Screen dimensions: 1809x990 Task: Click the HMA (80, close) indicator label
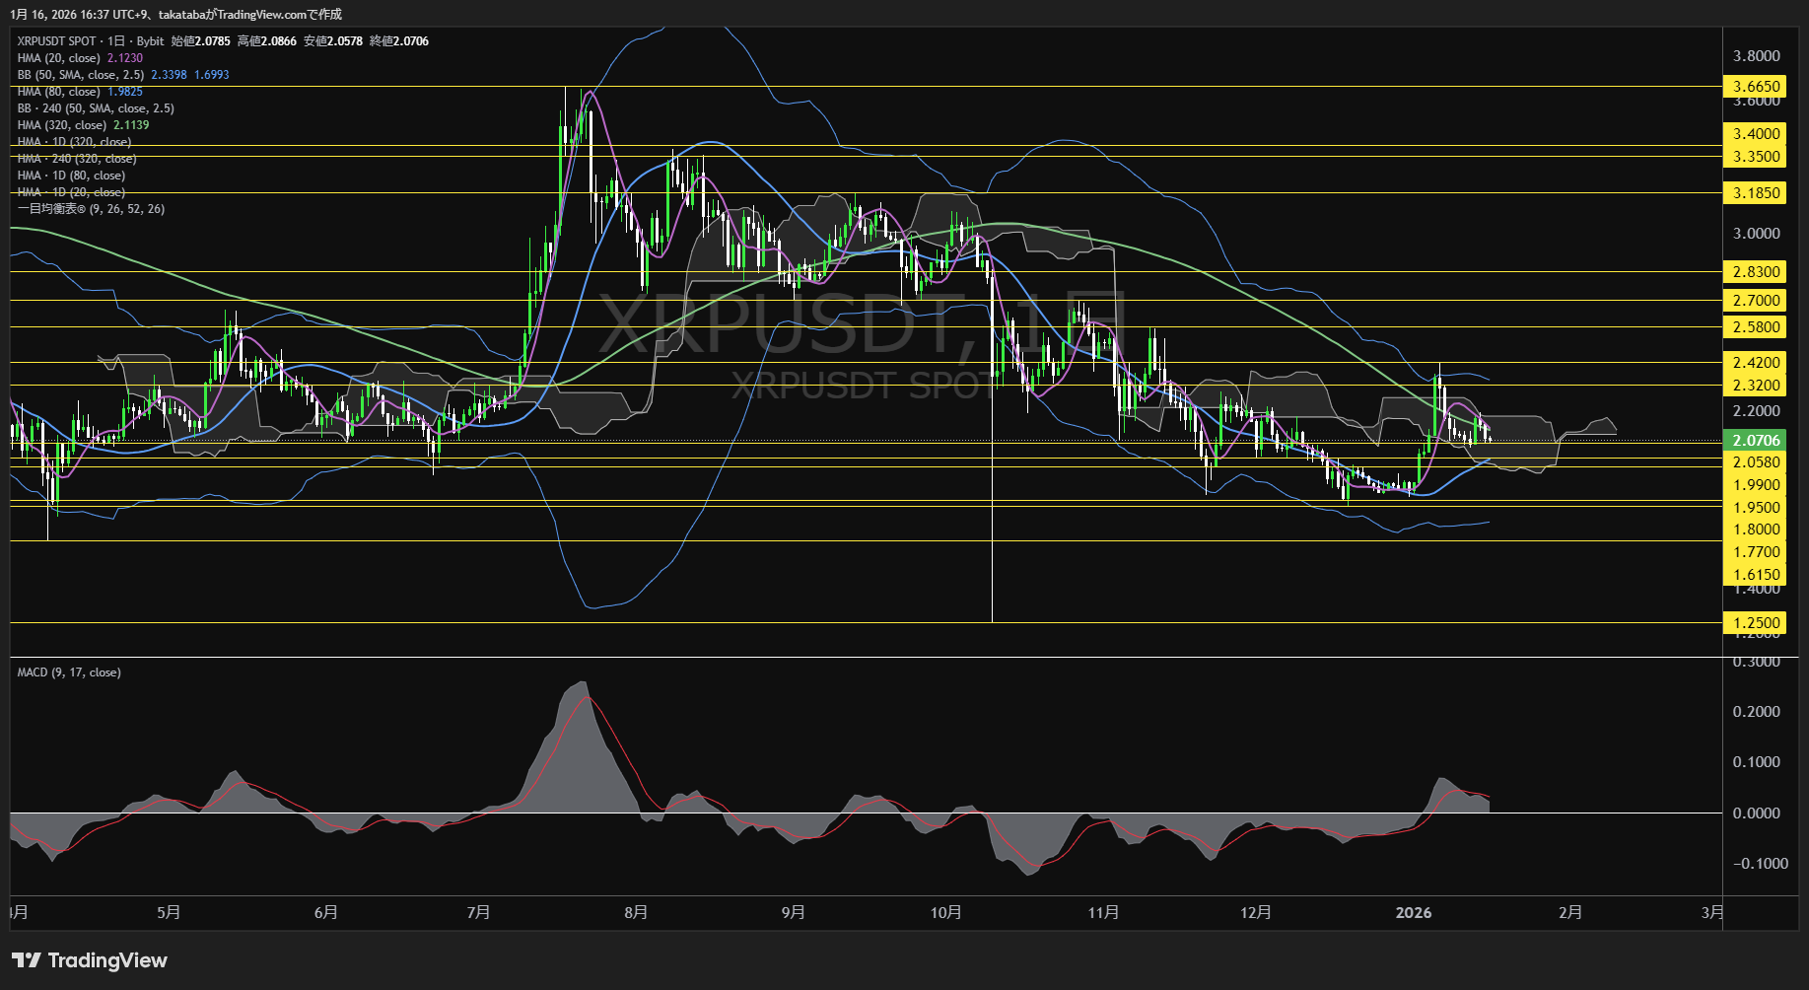(x=59, y=92)
